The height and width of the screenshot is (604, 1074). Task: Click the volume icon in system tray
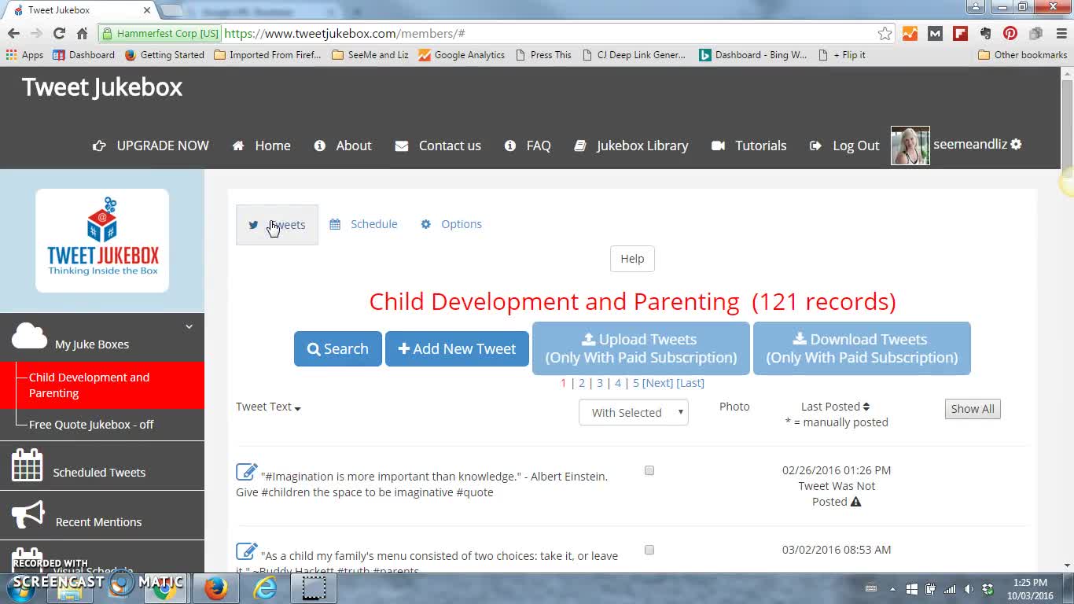point(969,589)
